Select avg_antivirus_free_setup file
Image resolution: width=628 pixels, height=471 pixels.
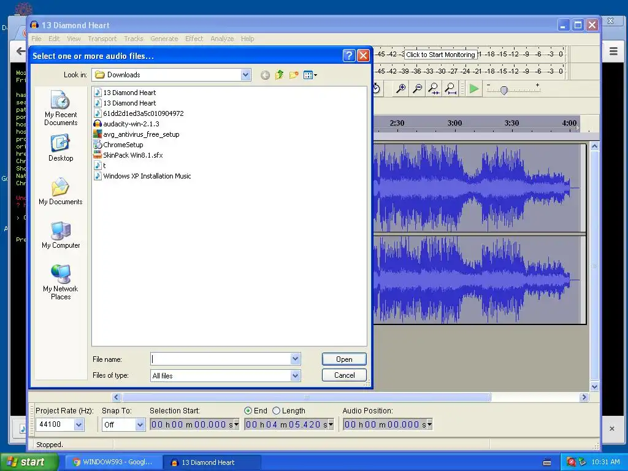[x=136, y=134]
